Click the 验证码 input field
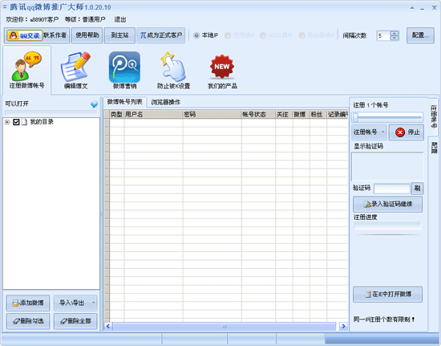The width and height of the screenshot is (441, 346). [x=392, y=189]
